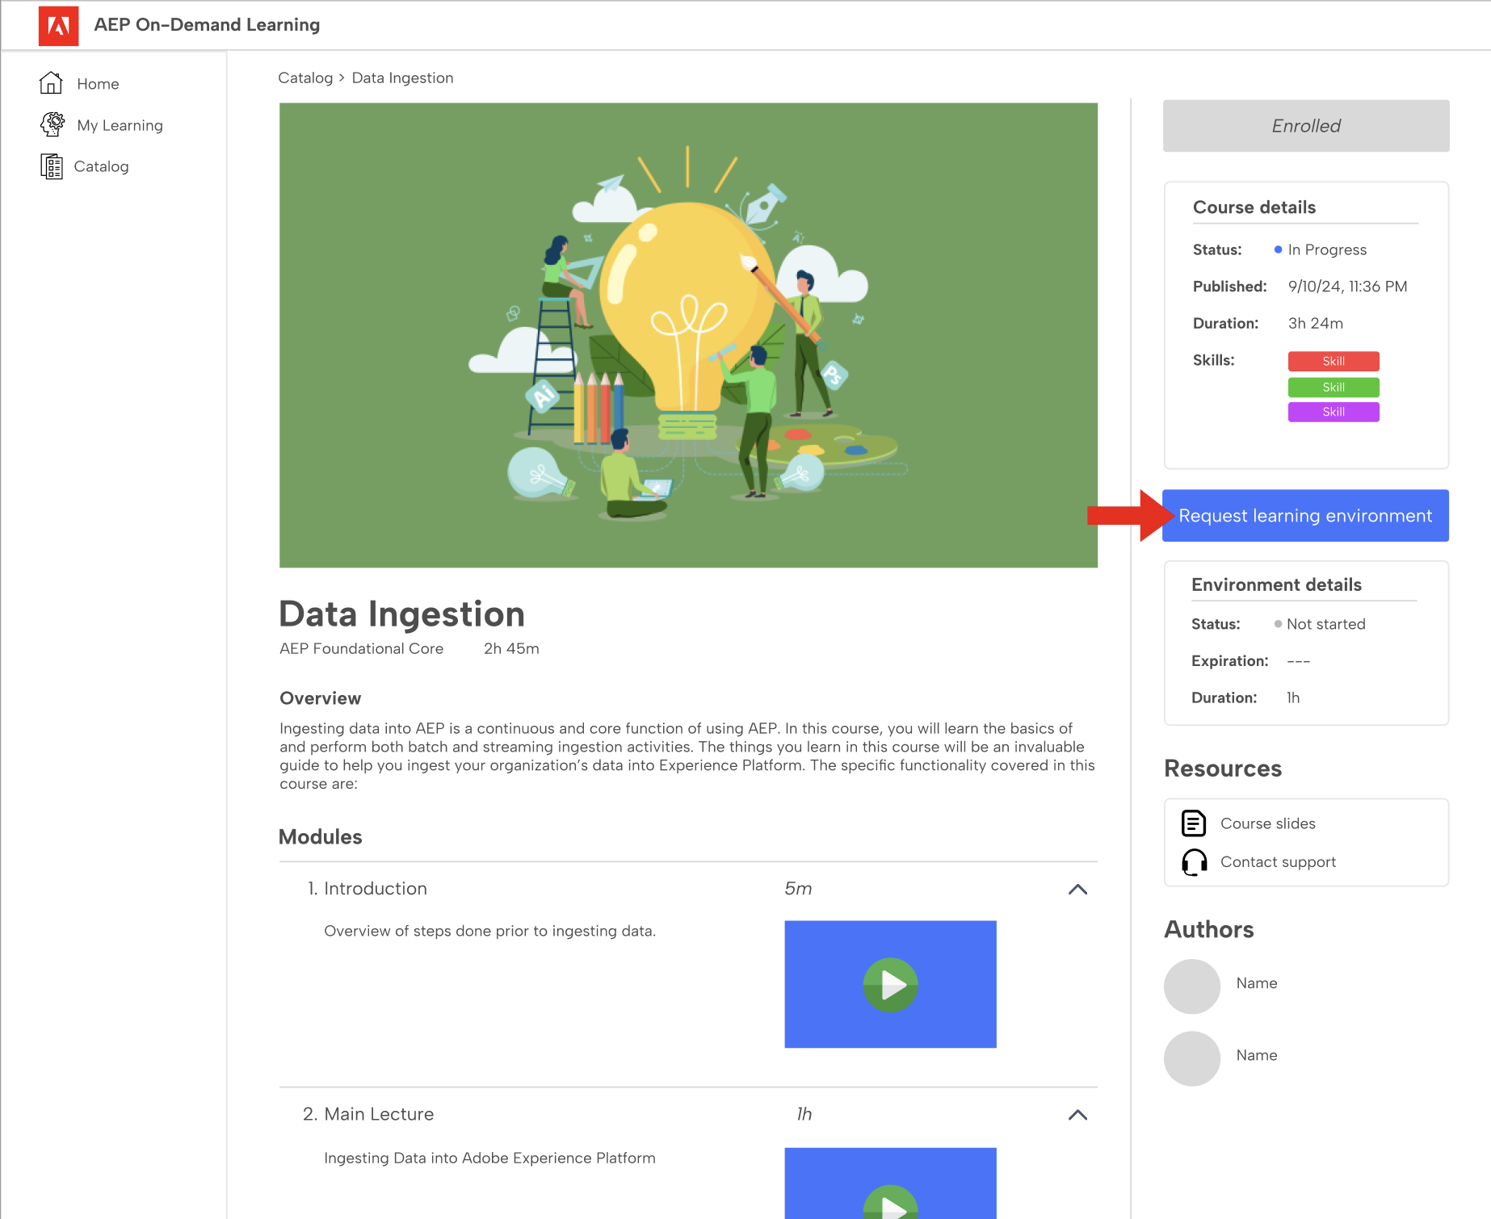Click the Authors section heading
1491x1219 pixels.
coord(1208,929)
